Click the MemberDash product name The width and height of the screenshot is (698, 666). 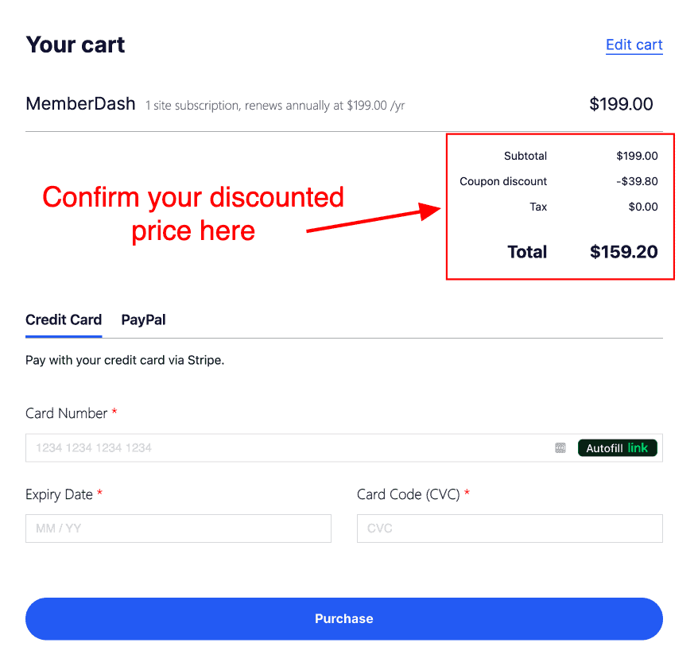click(80, 103)
